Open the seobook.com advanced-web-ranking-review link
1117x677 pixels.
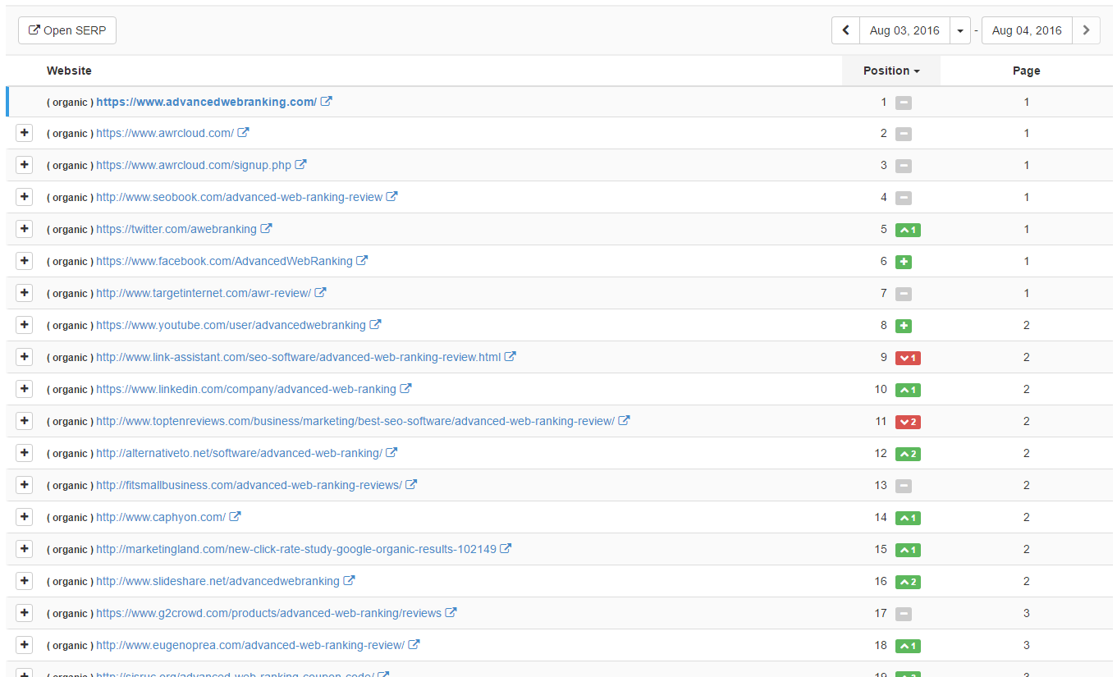pos(239,197)
